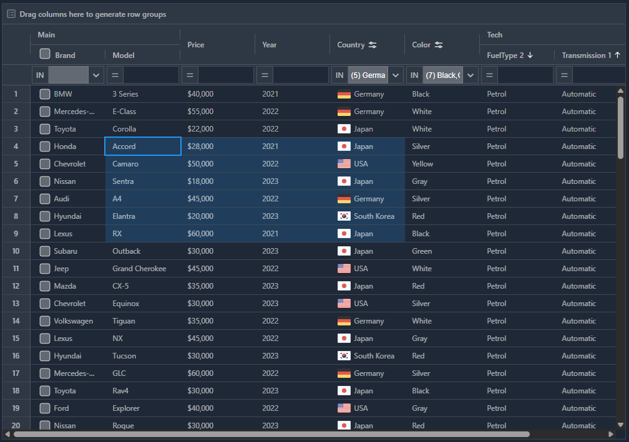Click the horizontal scrollbar right arrow
Image resolution: width=629 pixels, height=442 pixels.
coord(611,434)
